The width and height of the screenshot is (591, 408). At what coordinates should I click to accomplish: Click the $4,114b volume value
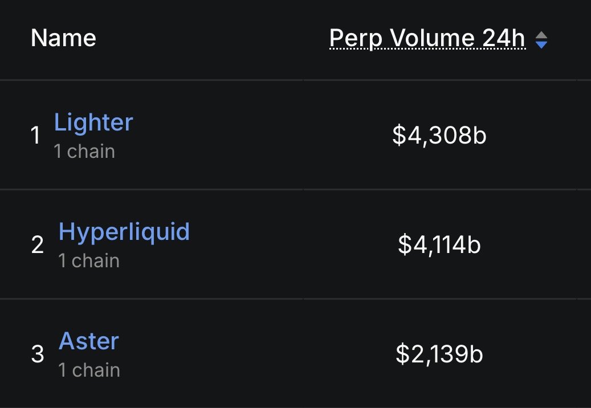439,245
